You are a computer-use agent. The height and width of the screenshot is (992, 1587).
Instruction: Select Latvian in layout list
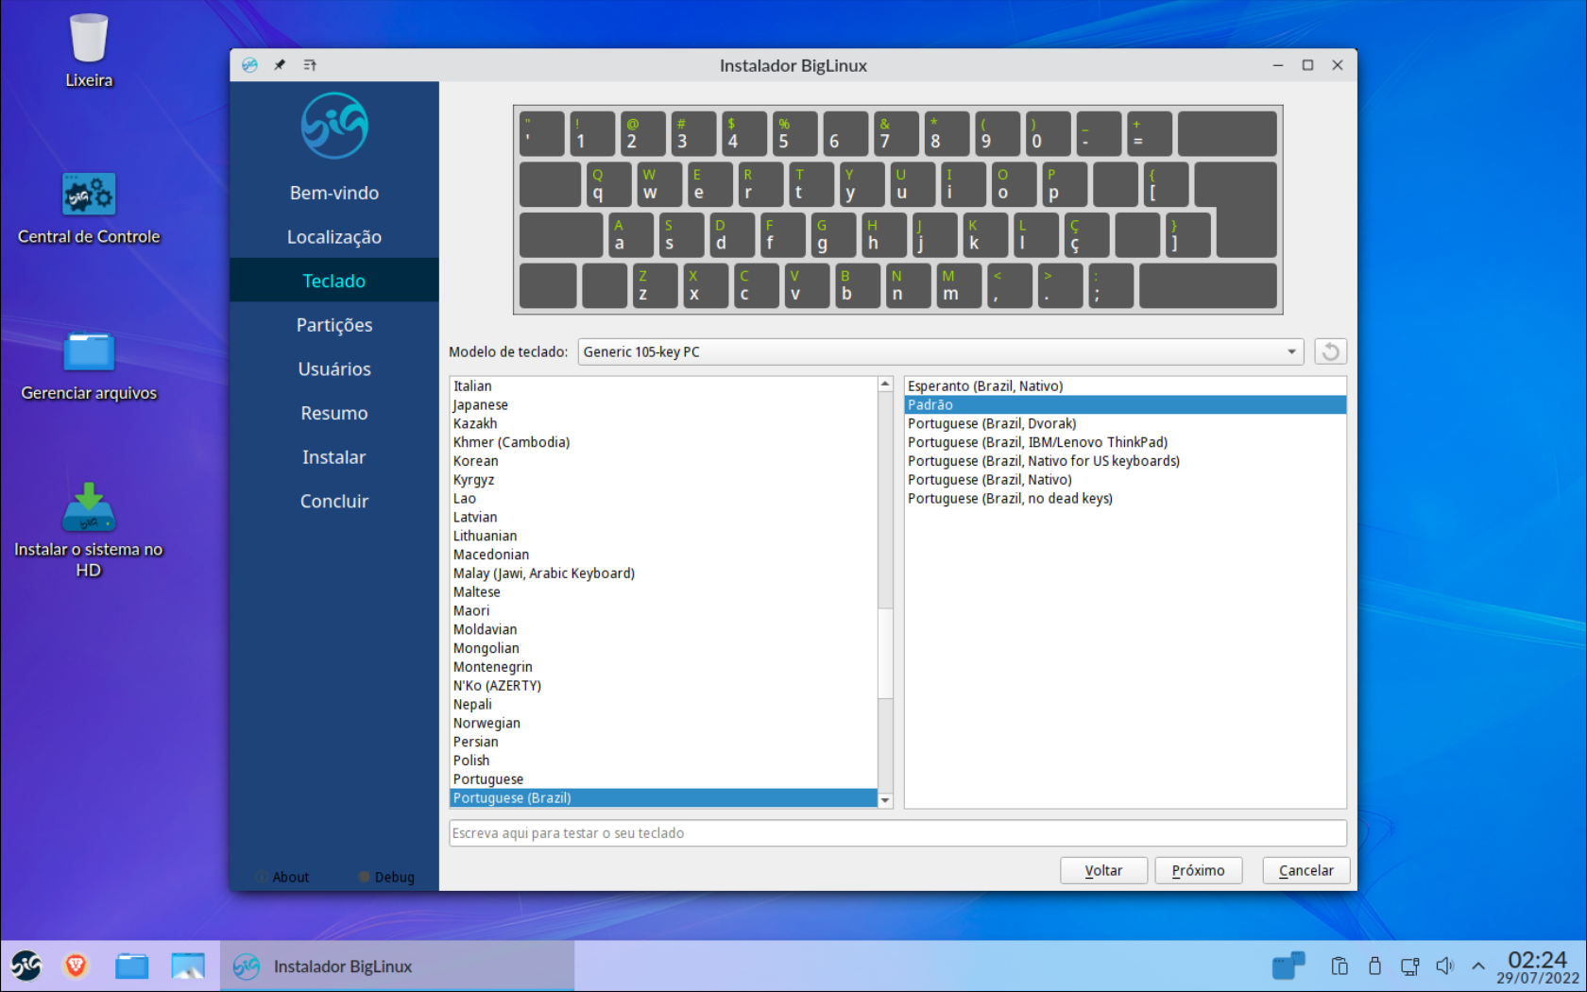pos(663,517)
